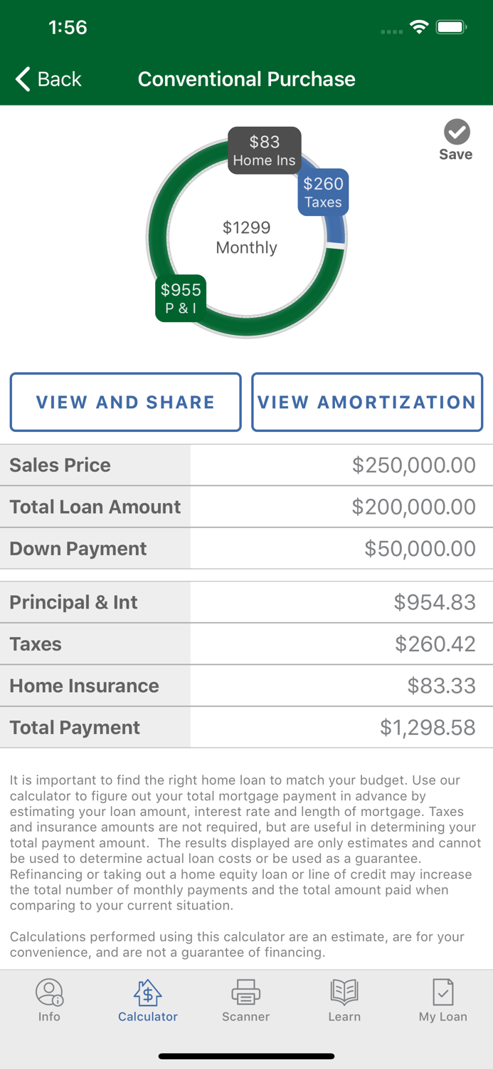Open the Scanner printer icon
Viewport: 493px width, 1069px height.
coord(245,992)
